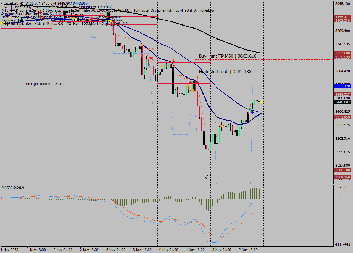
Task: Click the 5 Nov 13:00 time axis label
Action: click(248, 249)
